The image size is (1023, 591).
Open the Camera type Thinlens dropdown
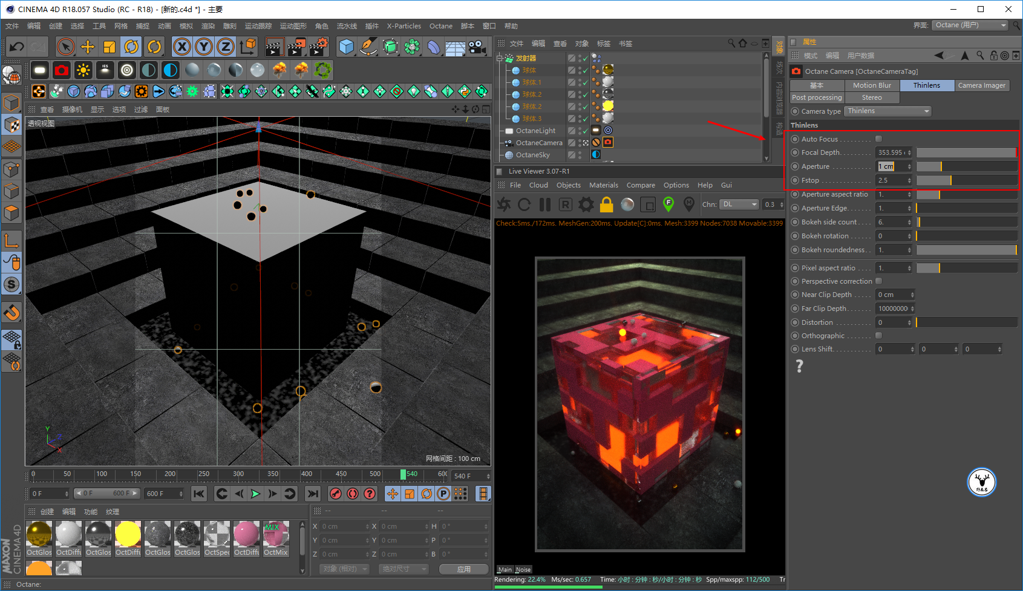pos(887,111)
